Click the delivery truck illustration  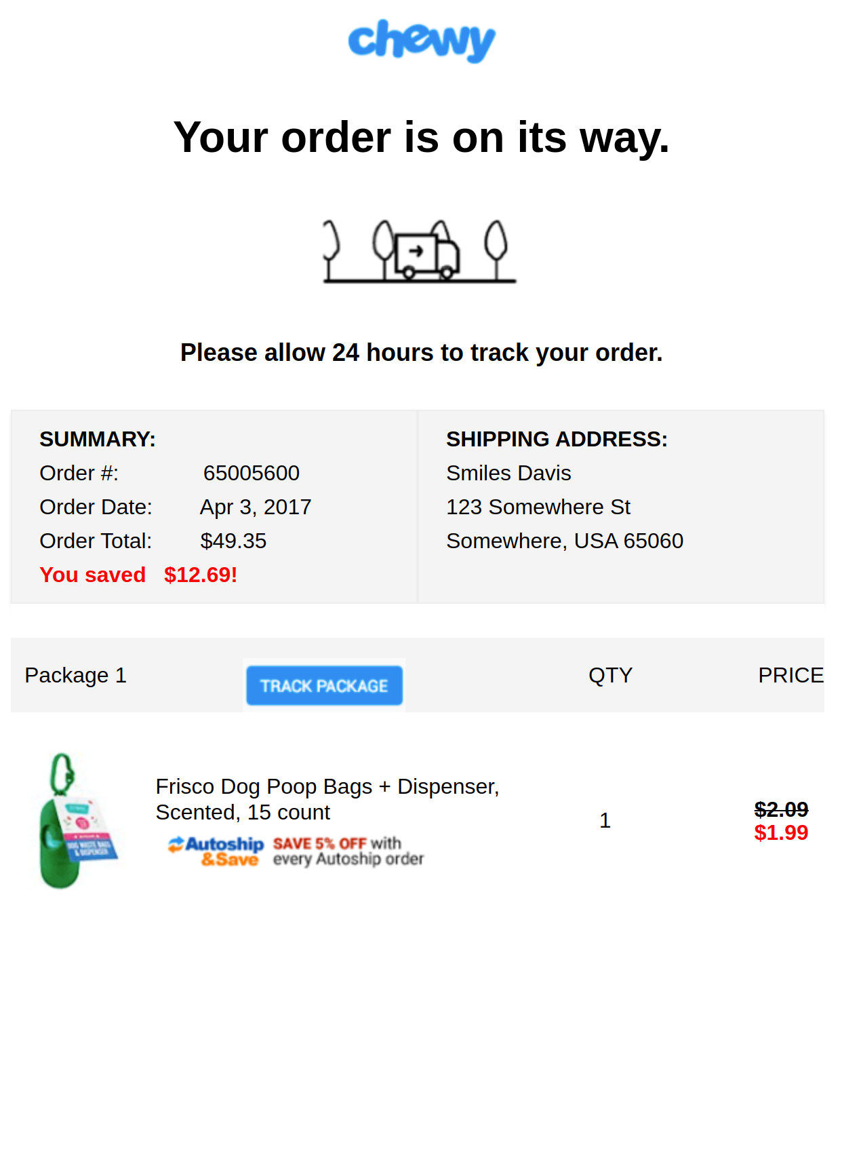coord(420,252)
